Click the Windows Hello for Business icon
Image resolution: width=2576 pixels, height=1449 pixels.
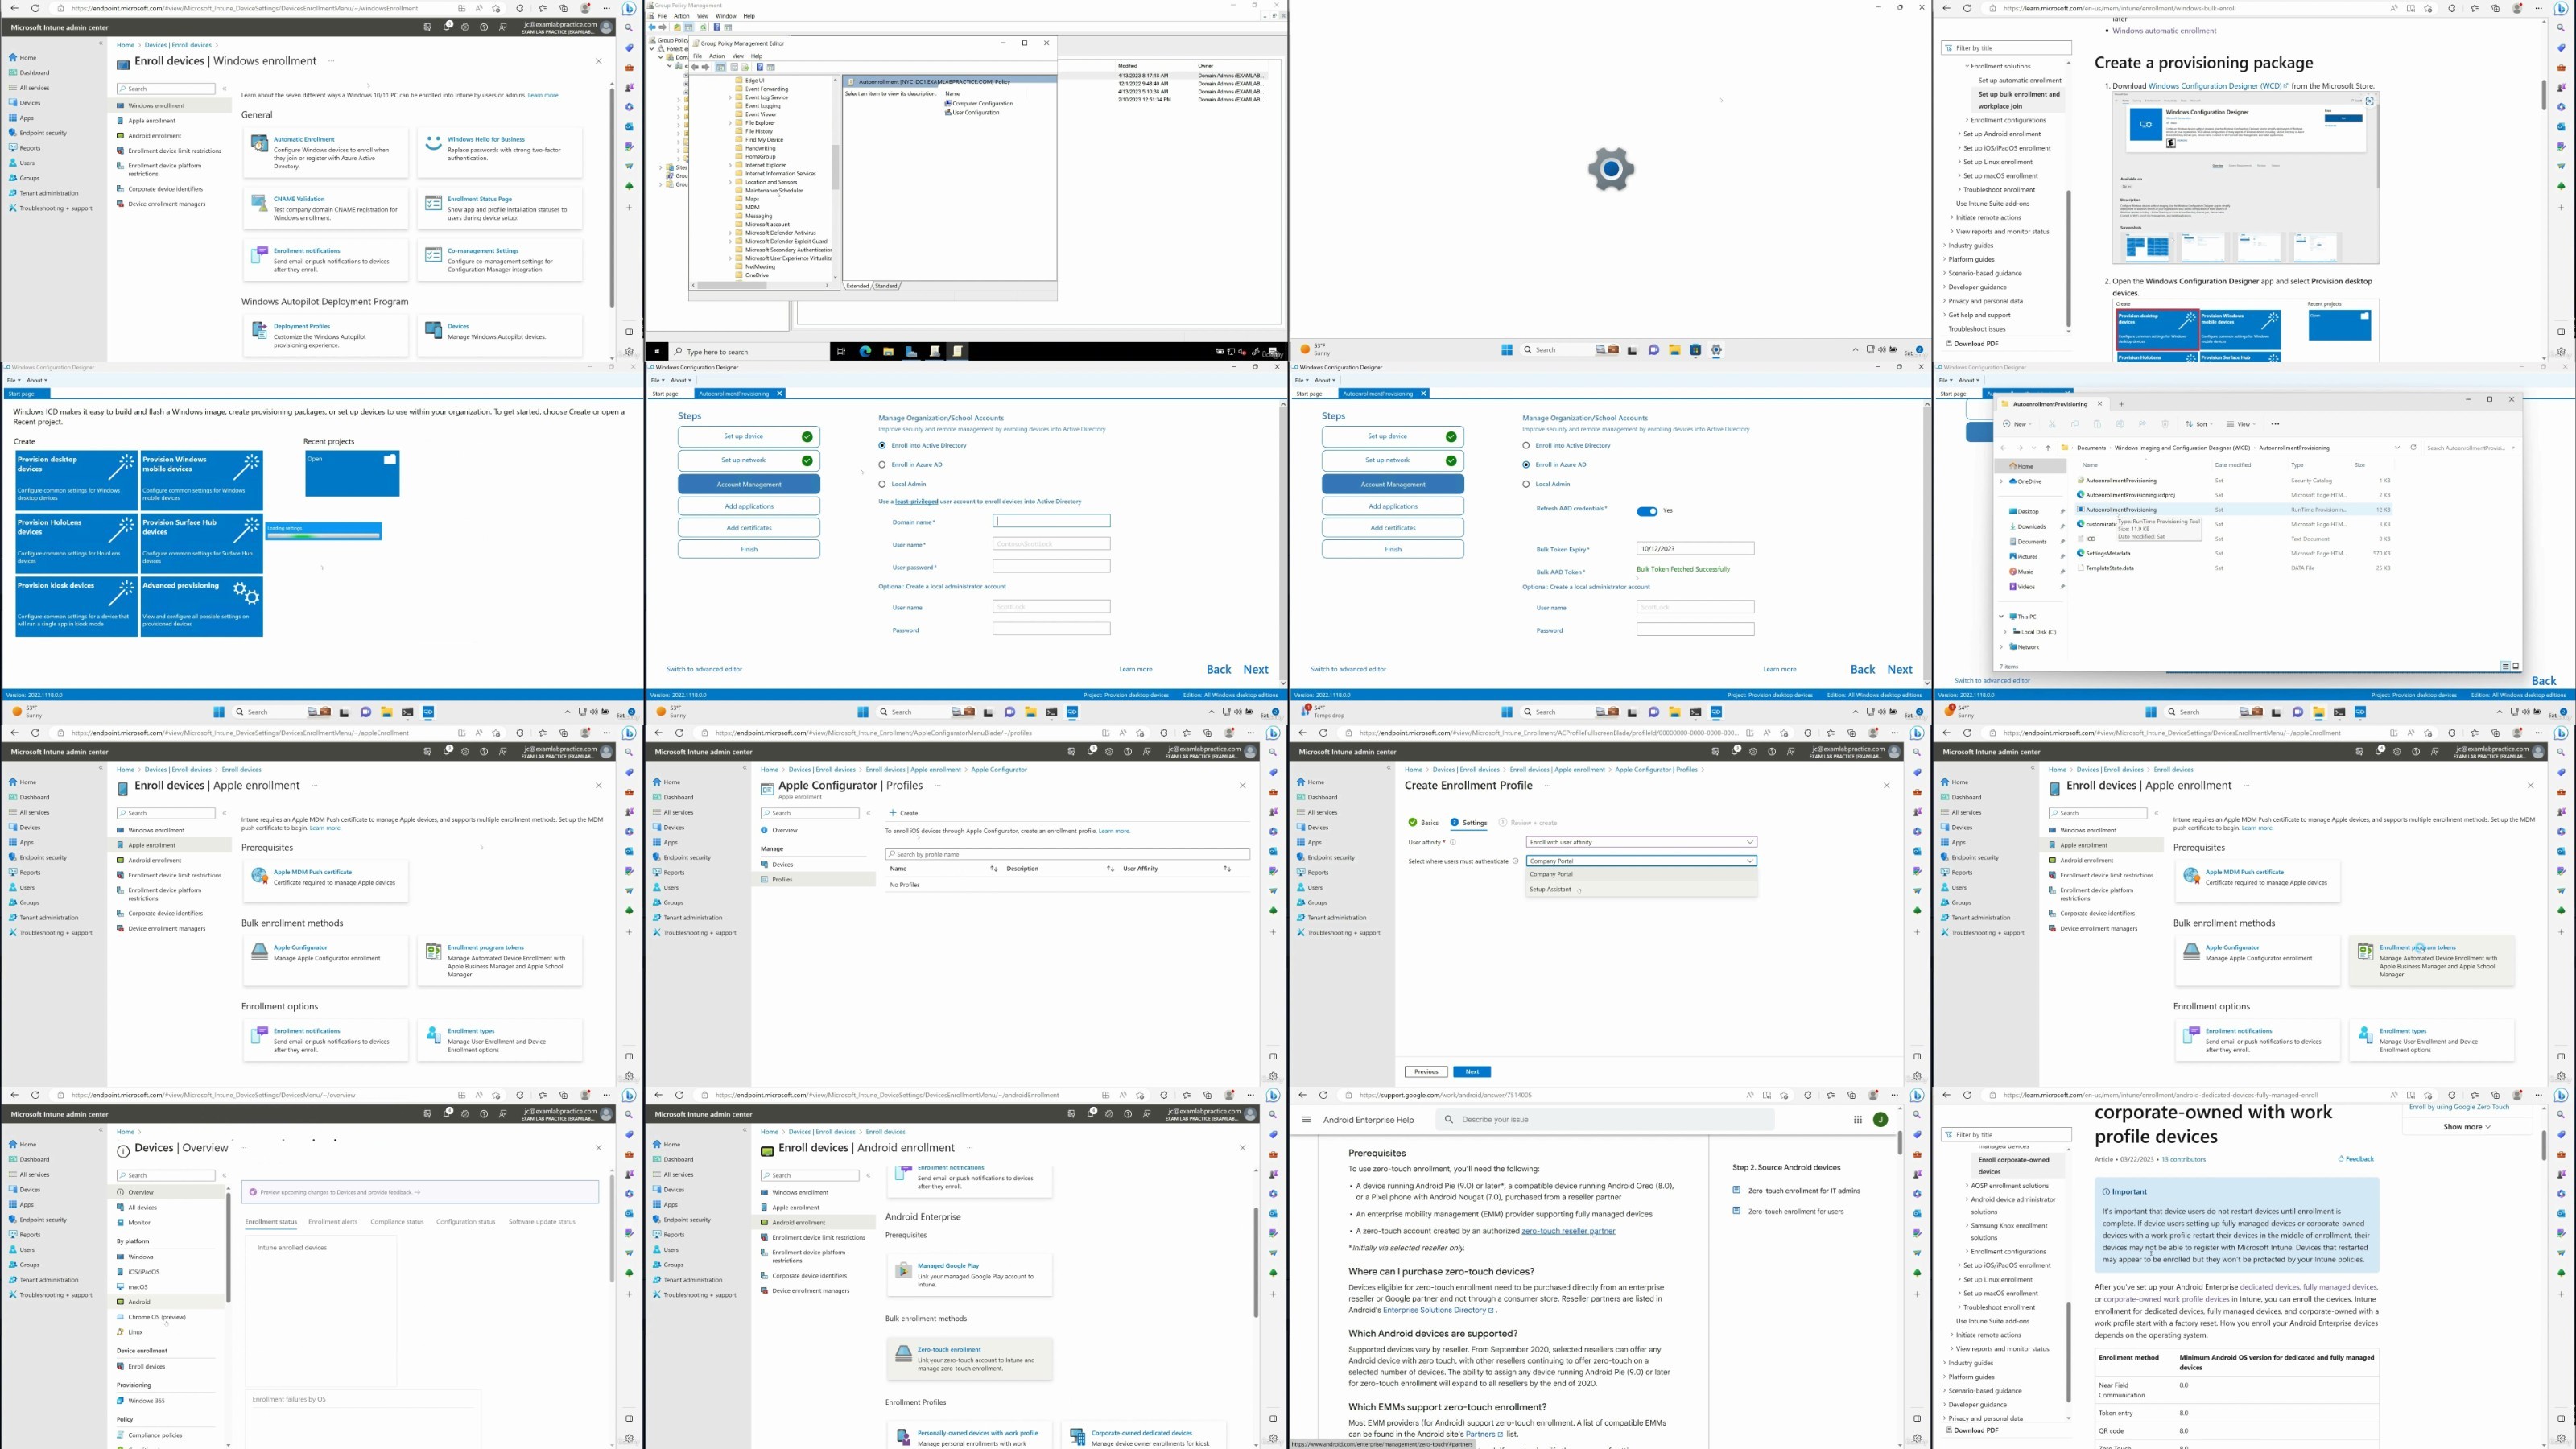click(x=433, y=144)
